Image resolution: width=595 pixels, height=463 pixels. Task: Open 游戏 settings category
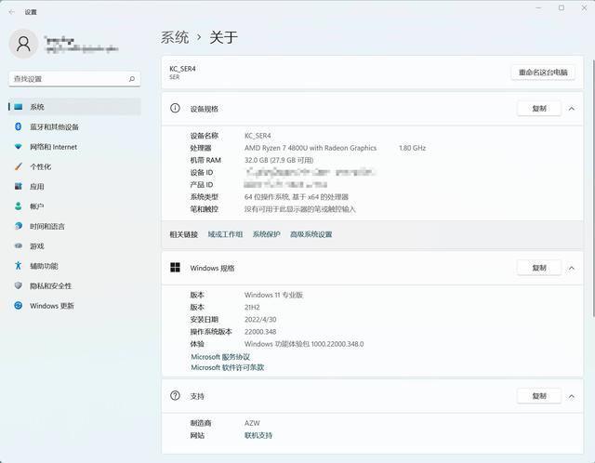(x=36, y=246)
